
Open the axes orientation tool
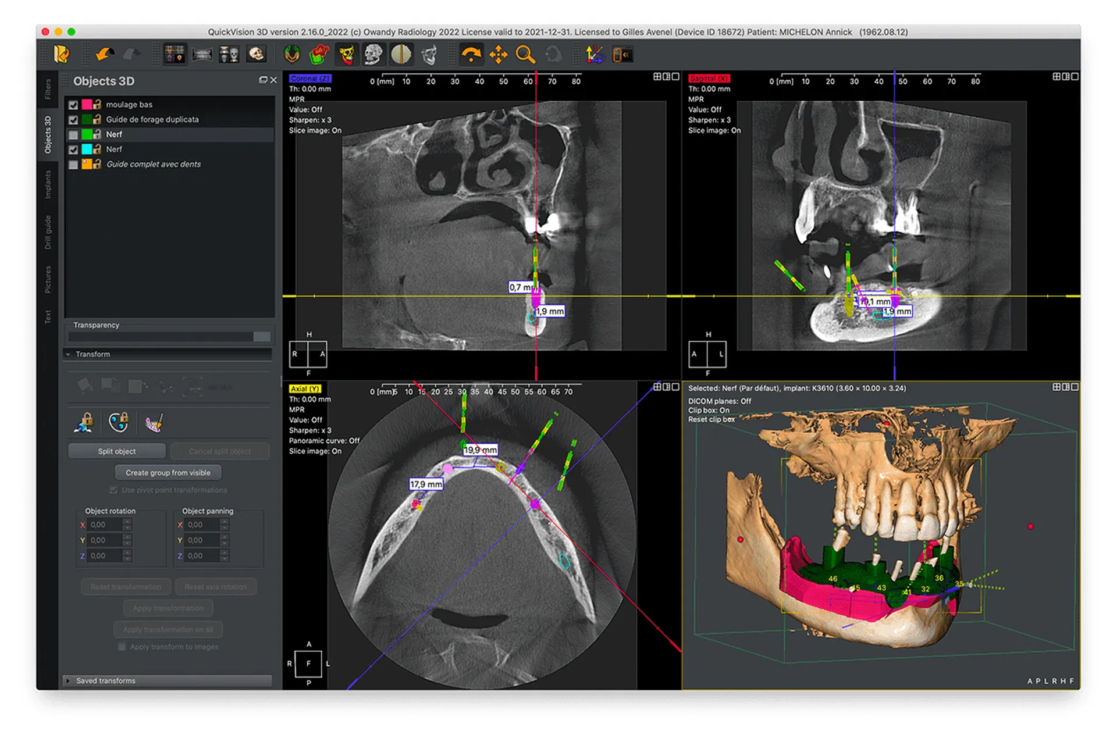pos(595,54)
